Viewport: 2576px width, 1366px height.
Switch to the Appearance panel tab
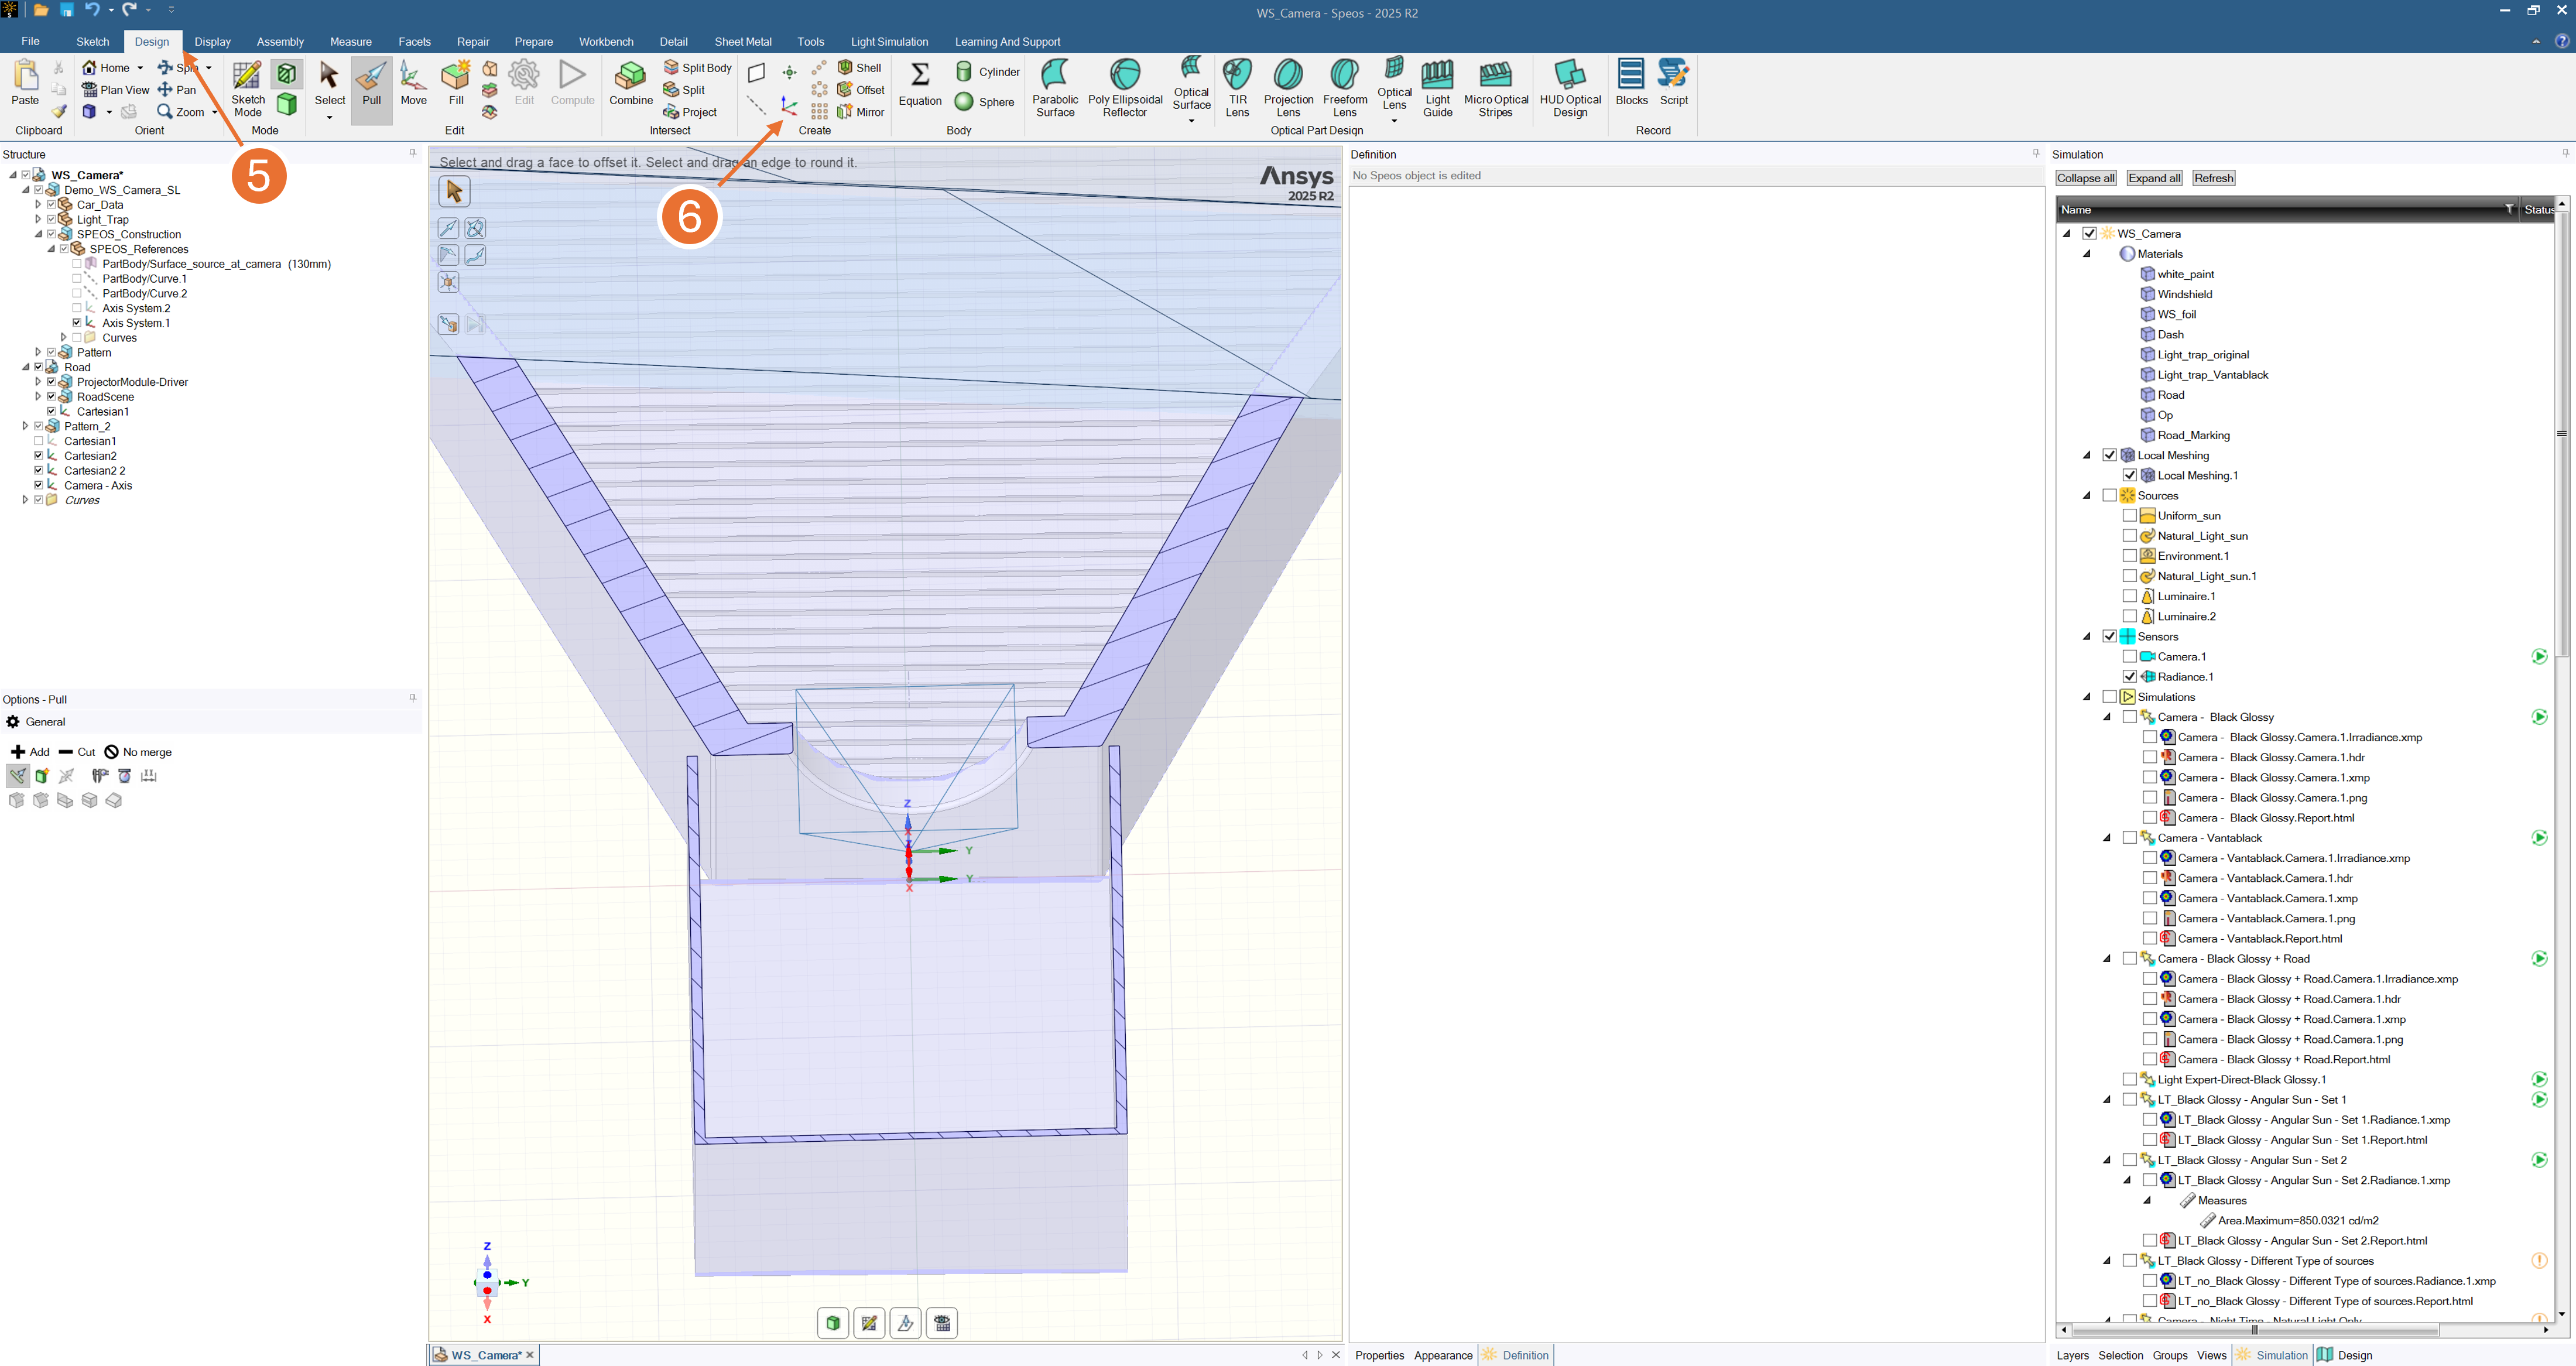pos(1442,1355)
